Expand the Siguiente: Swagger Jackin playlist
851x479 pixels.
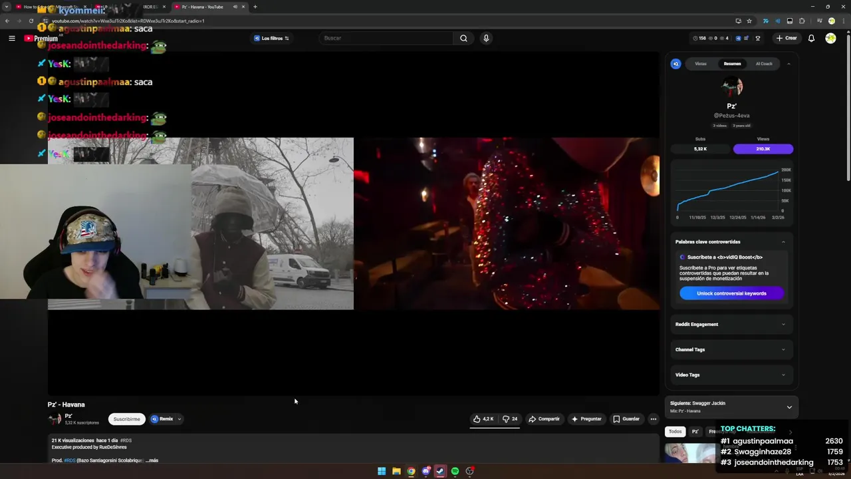coord(789,407)
